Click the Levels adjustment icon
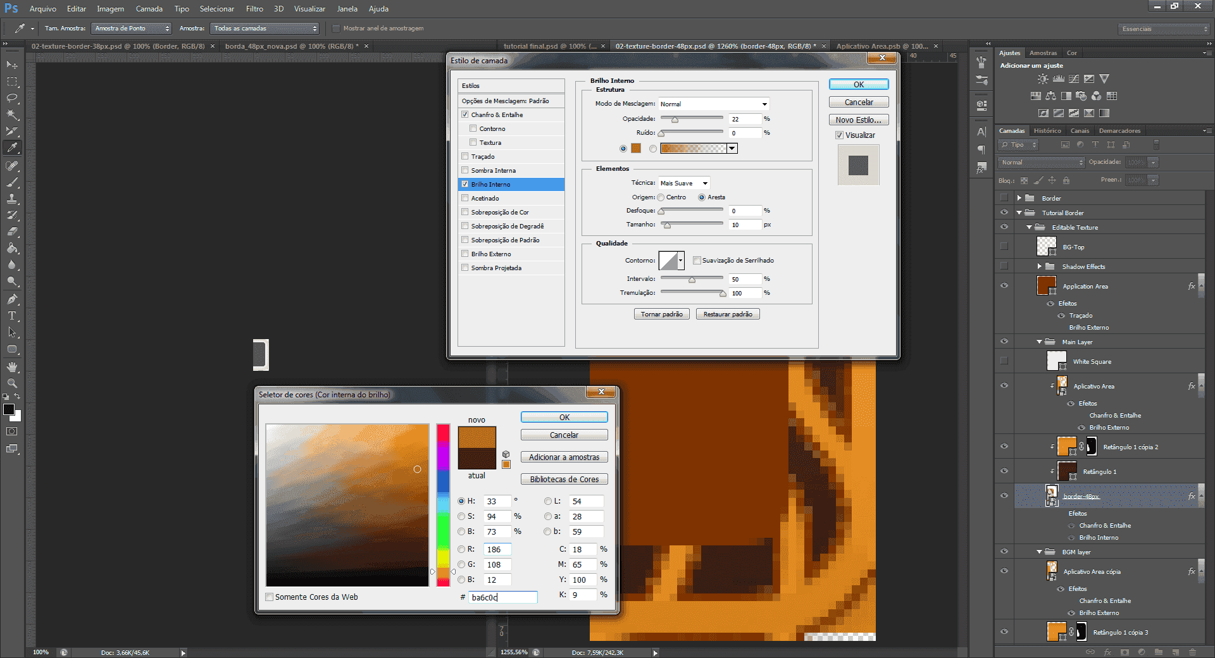This screenshot has width=1215, height=658. pos(1058,79)
